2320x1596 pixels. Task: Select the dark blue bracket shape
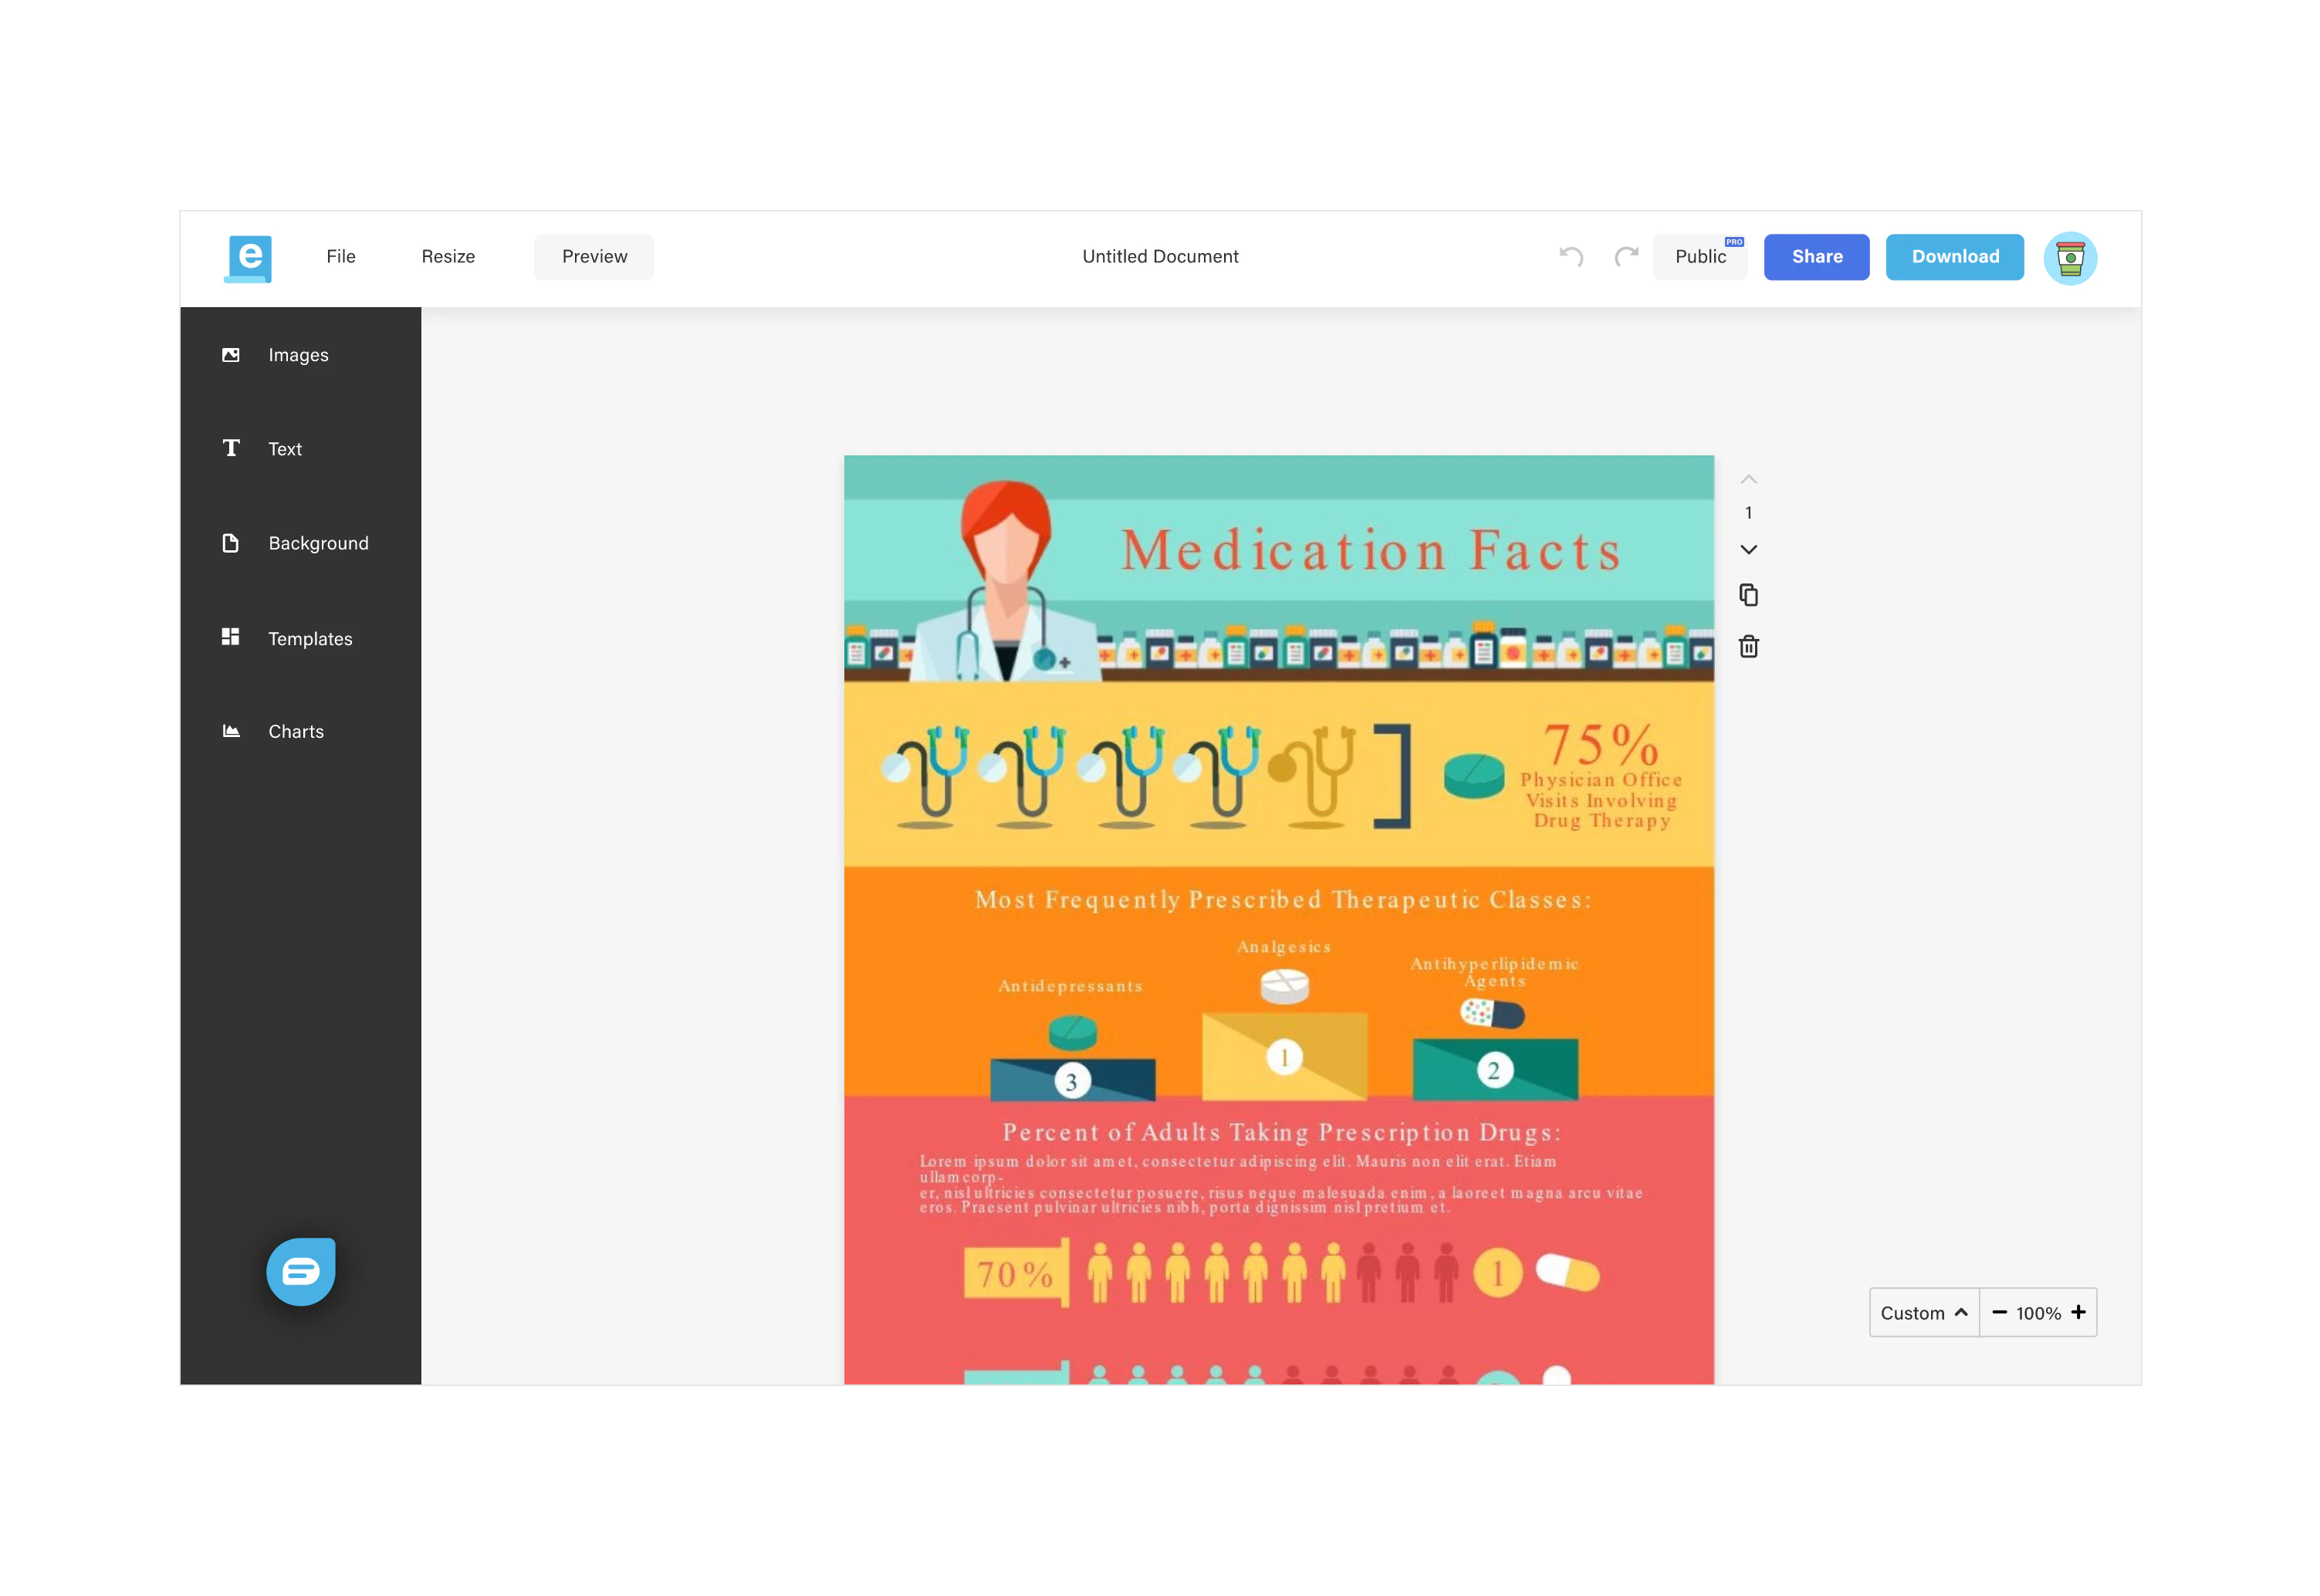(1392, 776)
